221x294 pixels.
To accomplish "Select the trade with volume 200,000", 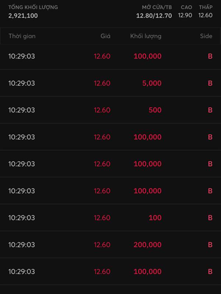I will click(110, 244).
